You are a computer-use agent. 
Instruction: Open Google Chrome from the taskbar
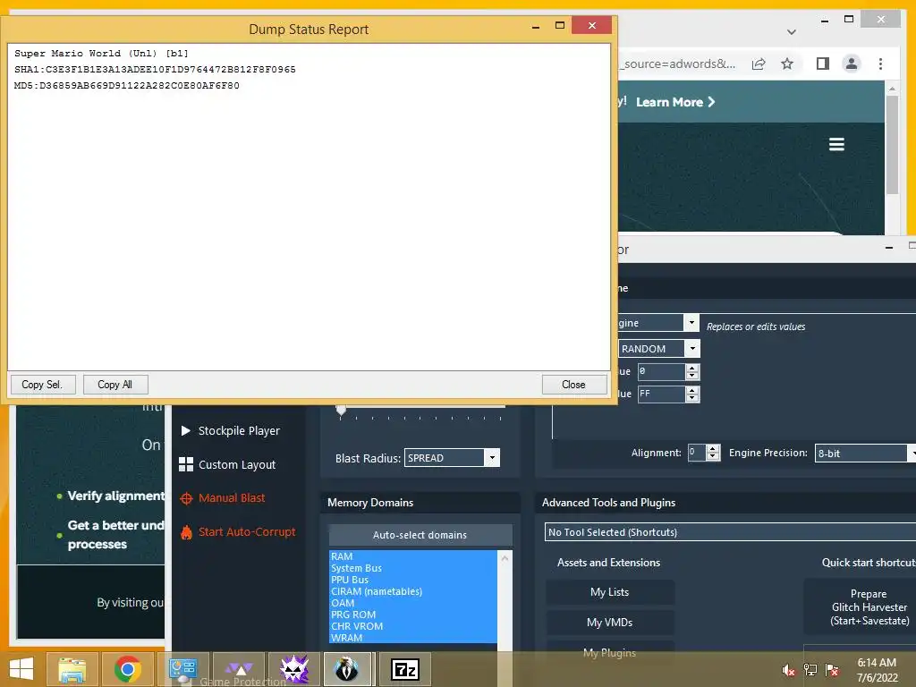pyautogui.click(x=127, y=669)
